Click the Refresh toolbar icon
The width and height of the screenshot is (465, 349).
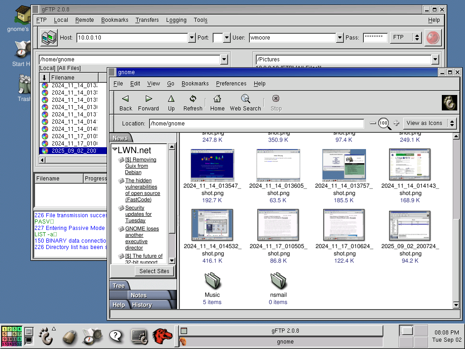[x=193, y=99]
